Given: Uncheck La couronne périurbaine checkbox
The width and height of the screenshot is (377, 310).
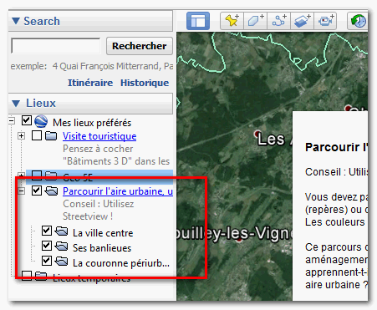Looking at the screenshot, I should click(x=47, y=261).
